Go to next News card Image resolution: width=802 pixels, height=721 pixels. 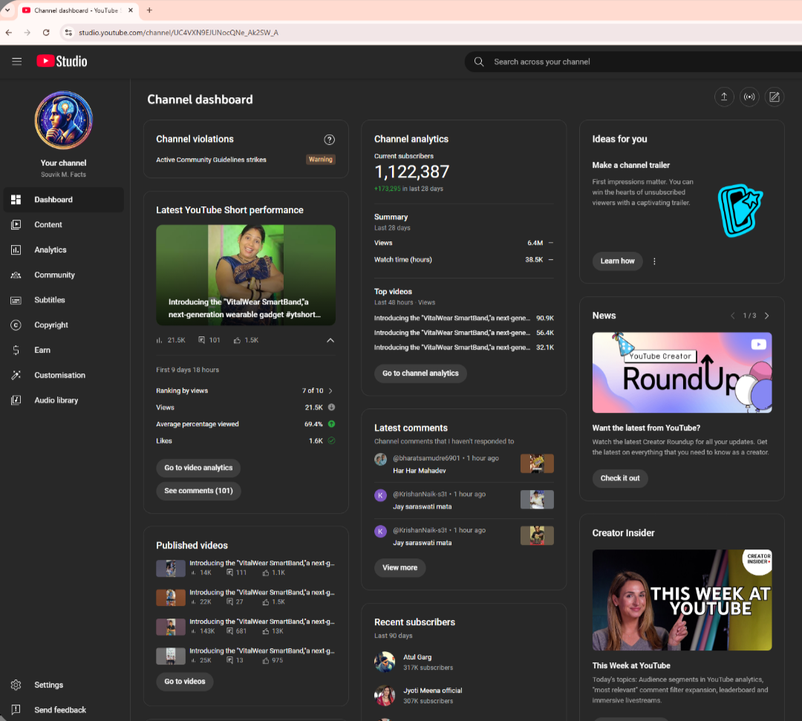point(766,316)
